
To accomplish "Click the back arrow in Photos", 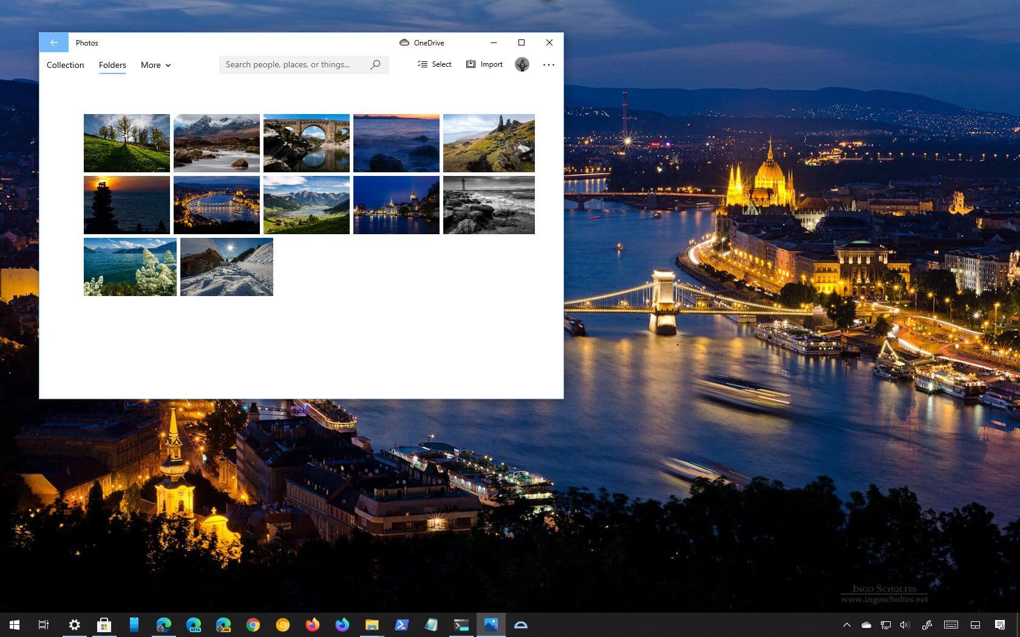I will (x=54, y=42).
